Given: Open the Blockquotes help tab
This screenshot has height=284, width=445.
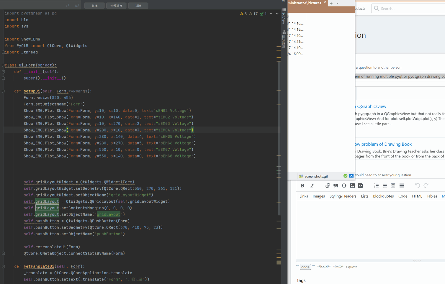Looking at the screenshot, I should coord(383,196).
